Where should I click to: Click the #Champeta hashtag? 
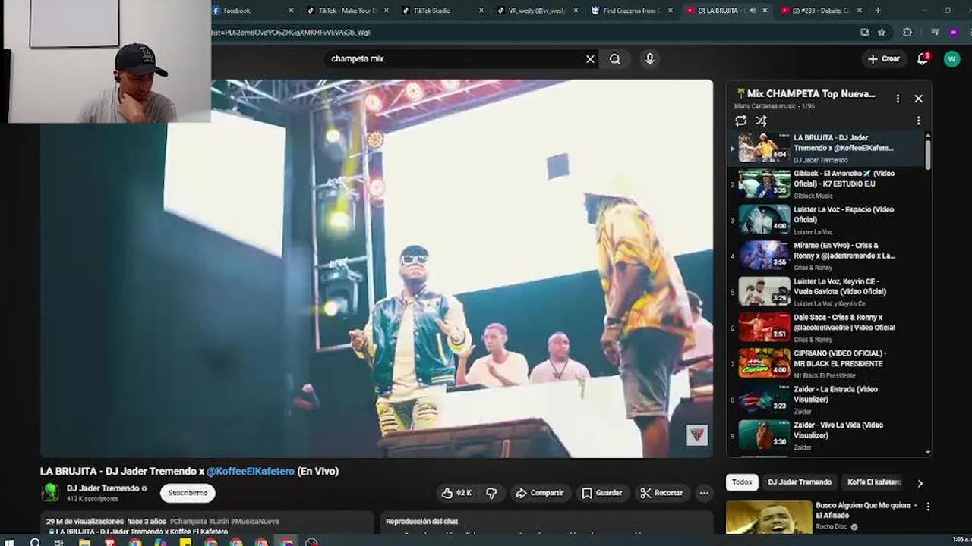pos(188,522)
